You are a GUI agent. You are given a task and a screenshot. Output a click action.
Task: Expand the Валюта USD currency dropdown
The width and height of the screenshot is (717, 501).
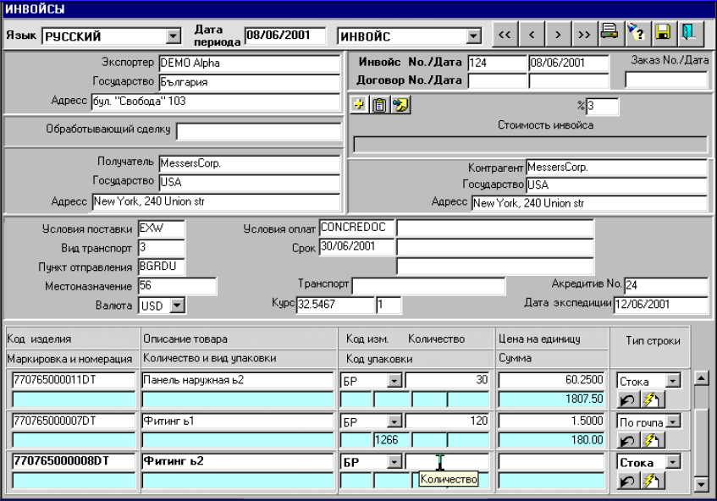[177, 306]
